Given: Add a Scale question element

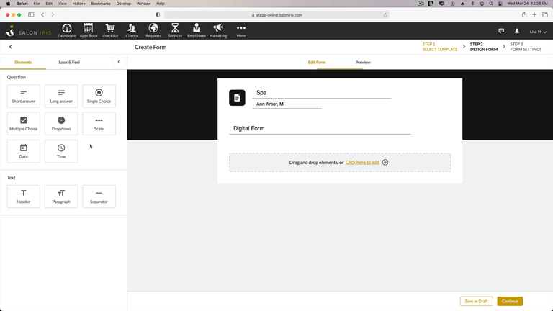Looking at the screenshot, I should click(x=99, y=123).
